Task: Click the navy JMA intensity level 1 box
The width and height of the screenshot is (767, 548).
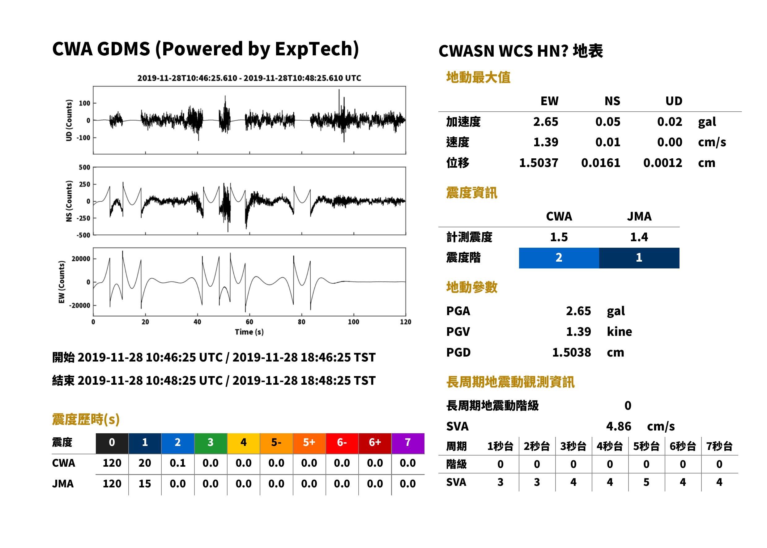Action: coord(639,258)
